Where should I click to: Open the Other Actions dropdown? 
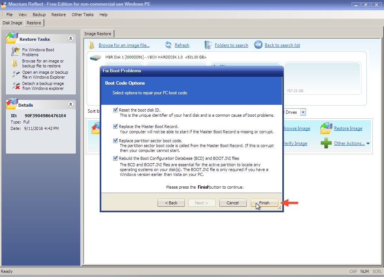[368, 143]
